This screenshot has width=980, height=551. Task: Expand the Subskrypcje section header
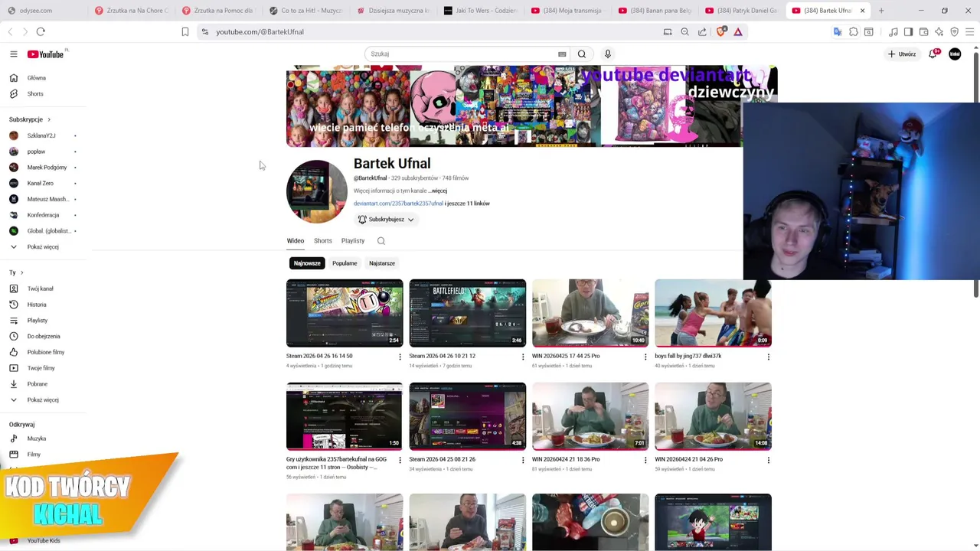click(x=30, y=119)
